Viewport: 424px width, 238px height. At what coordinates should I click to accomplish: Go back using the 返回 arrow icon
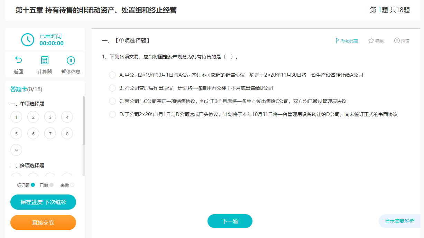point(18,64)
